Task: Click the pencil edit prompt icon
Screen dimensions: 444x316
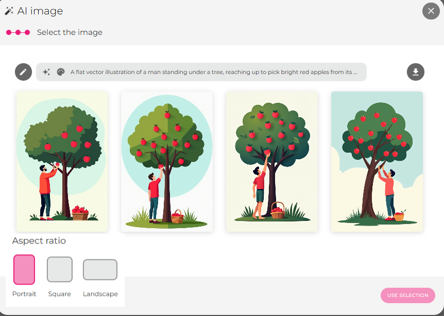Action: (23, 72)
